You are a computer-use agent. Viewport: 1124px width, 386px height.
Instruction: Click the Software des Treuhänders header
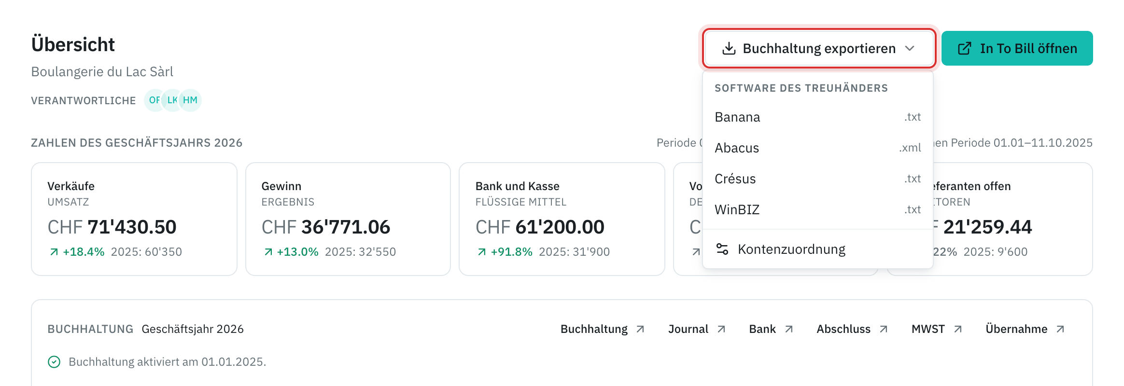click(801, 88)
